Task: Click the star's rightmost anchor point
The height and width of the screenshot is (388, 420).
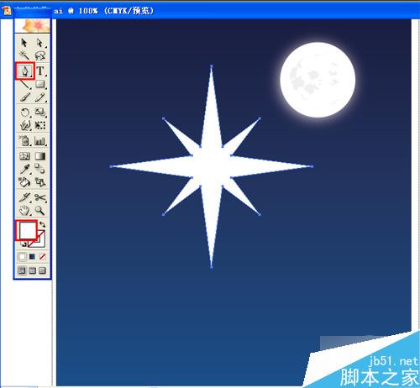Action: point(312,166)
